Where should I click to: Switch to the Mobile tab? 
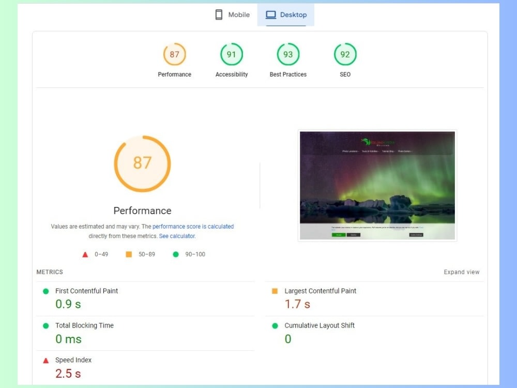point(233,15)
